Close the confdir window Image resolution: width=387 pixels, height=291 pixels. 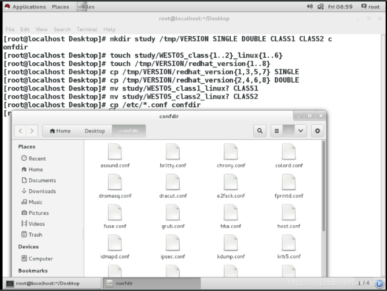tap(321, 116)
